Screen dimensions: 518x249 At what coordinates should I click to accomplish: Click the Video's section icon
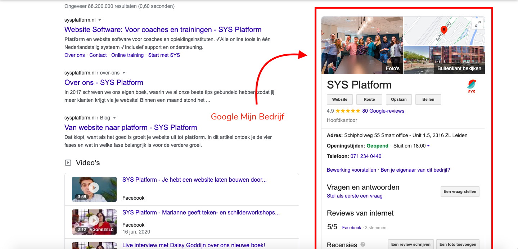click(68, 163)
